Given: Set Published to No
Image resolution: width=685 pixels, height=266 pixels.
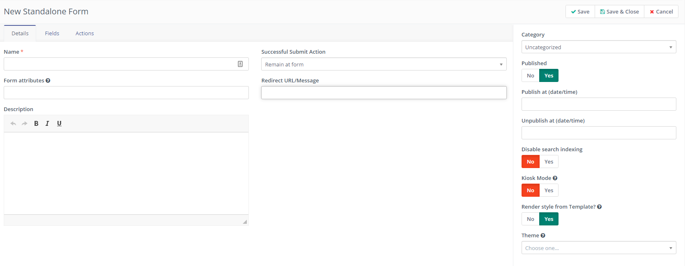Looking at the screenshot, I should point(530,76).
